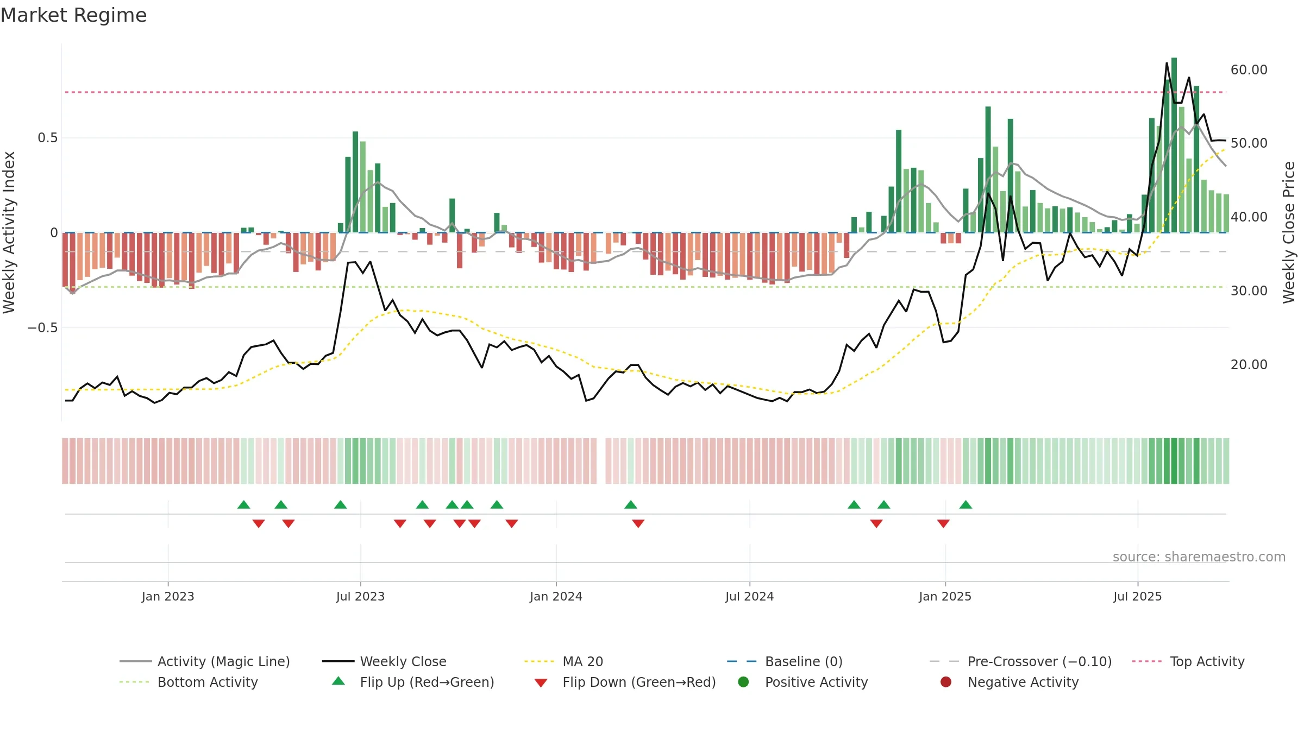Click the first red flip-down marker in 2023
Viewport: 1304px width, 733px height.
point(259,523)
